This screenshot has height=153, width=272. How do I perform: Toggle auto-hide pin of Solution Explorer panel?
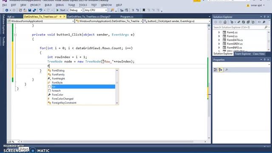(x=265, y=17)
